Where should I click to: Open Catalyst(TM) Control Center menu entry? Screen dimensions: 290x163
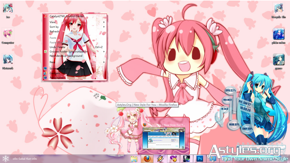(67, 16)
